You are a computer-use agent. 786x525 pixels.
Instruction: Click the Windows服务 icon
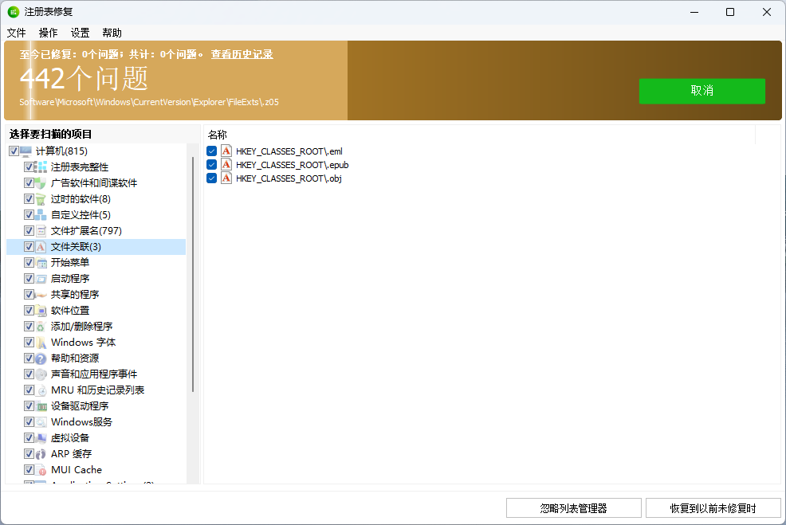[41, 421]
